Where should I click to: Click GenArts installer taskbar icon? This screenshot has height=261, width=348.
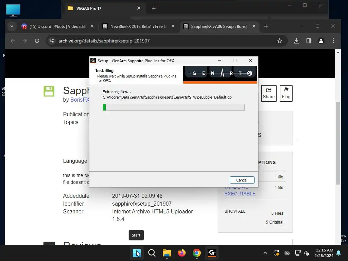[212, 253]
